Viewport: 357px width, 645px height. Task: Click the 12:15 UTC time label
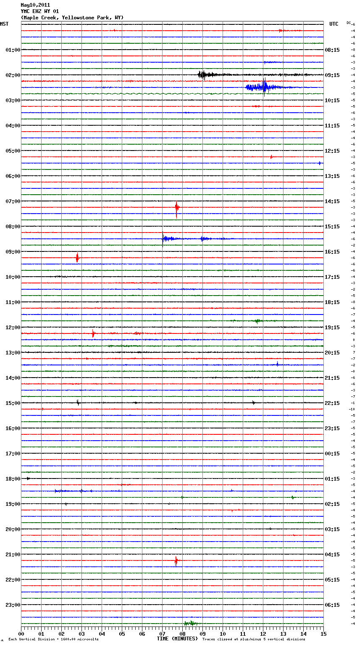tap(332, 151)
